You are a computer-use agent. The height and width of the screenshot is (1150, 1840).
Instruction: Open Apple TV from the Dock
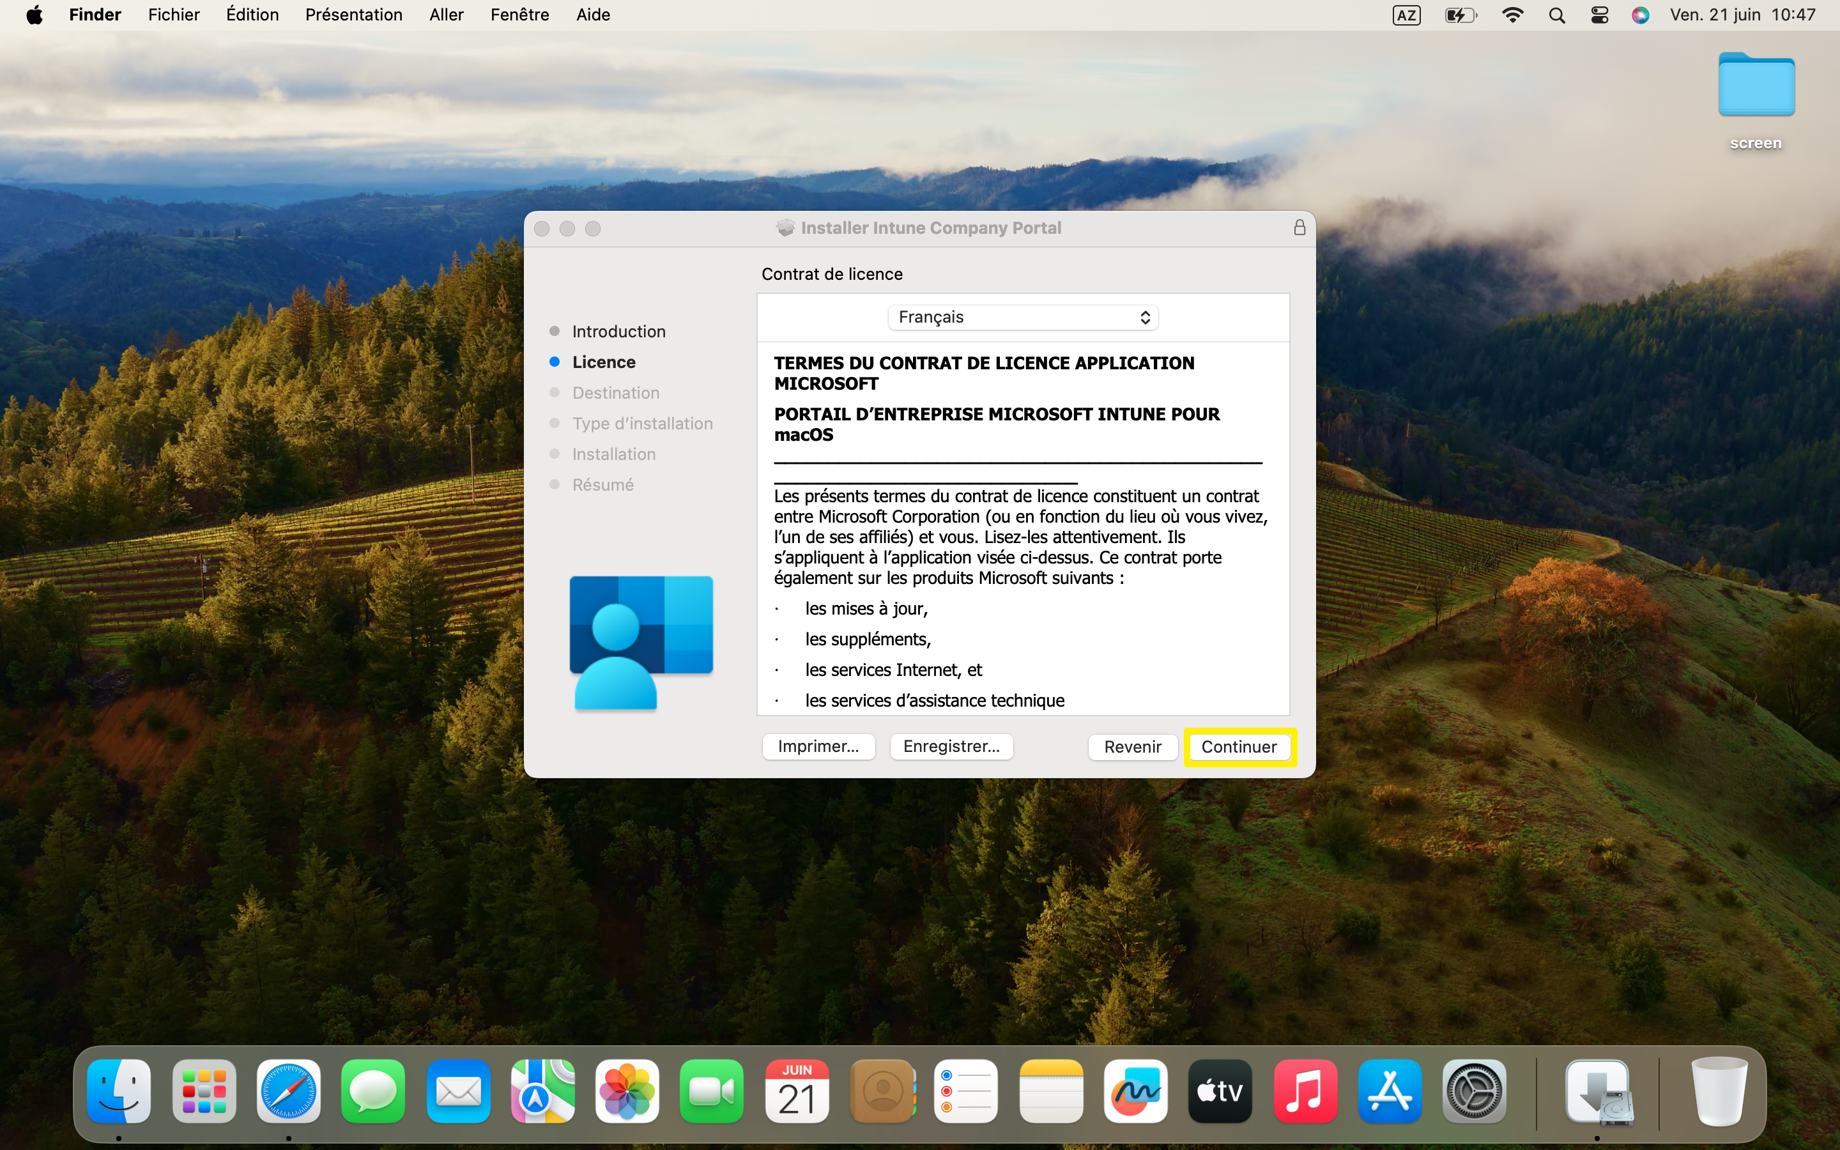(x=1221, y=1091)
